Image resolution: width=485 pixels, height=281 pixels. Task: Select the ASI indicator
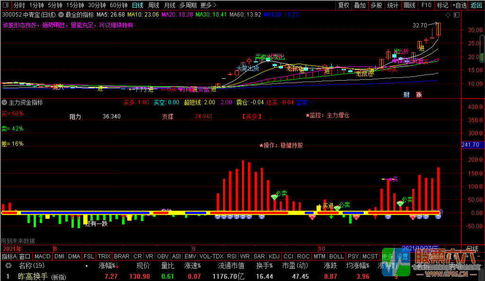176,256
